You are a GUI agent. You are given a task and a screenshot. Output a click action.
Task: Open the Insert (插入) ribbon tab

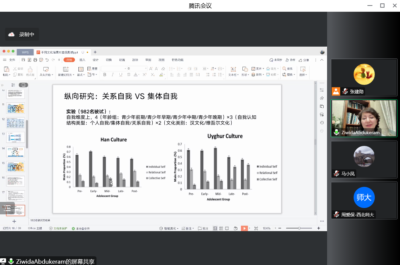tap(82, 60)
